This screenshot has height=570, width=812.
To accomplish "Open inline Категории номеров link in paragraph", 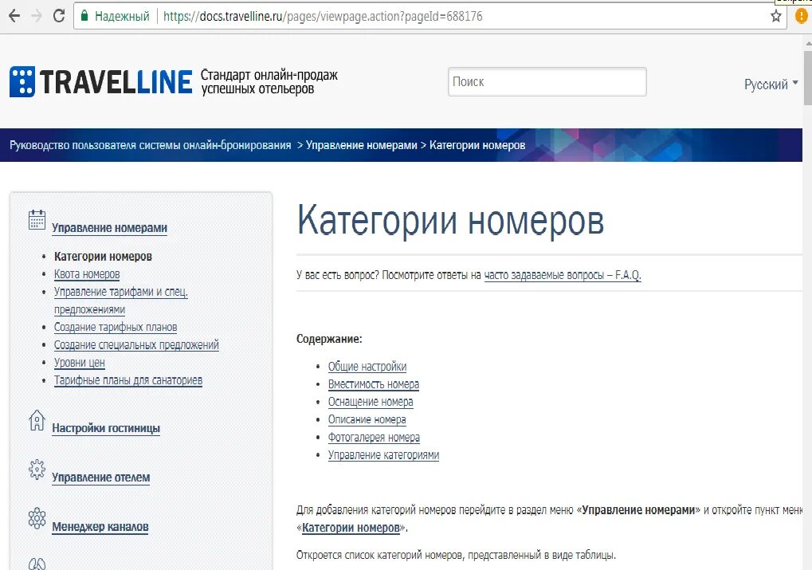I will click(351, 528).
